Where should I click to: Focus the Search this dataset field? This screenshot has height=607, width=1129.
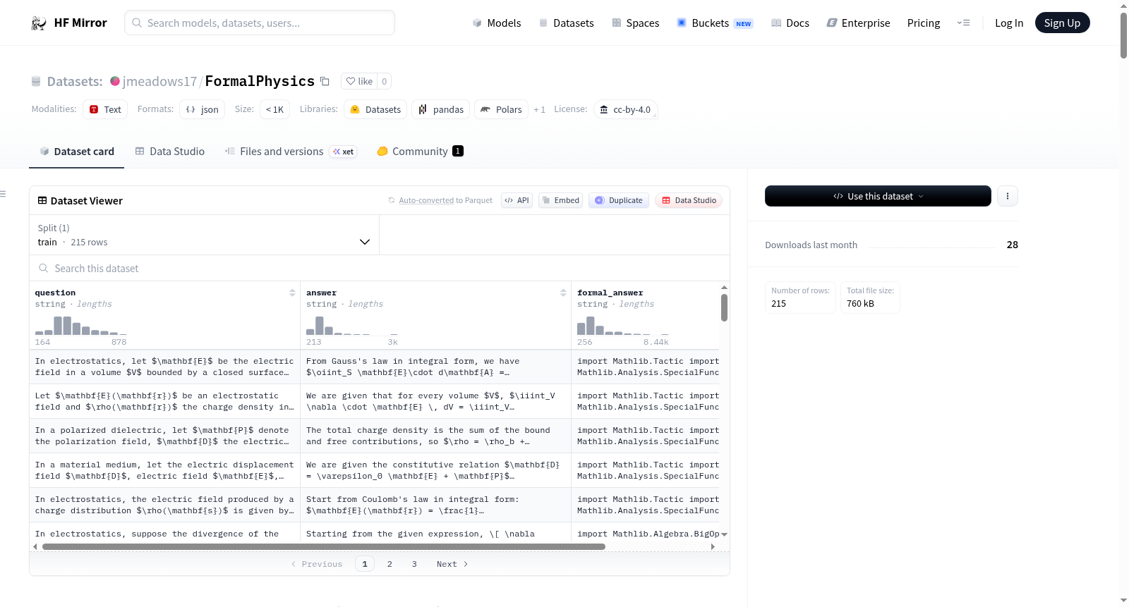point(380,268)
